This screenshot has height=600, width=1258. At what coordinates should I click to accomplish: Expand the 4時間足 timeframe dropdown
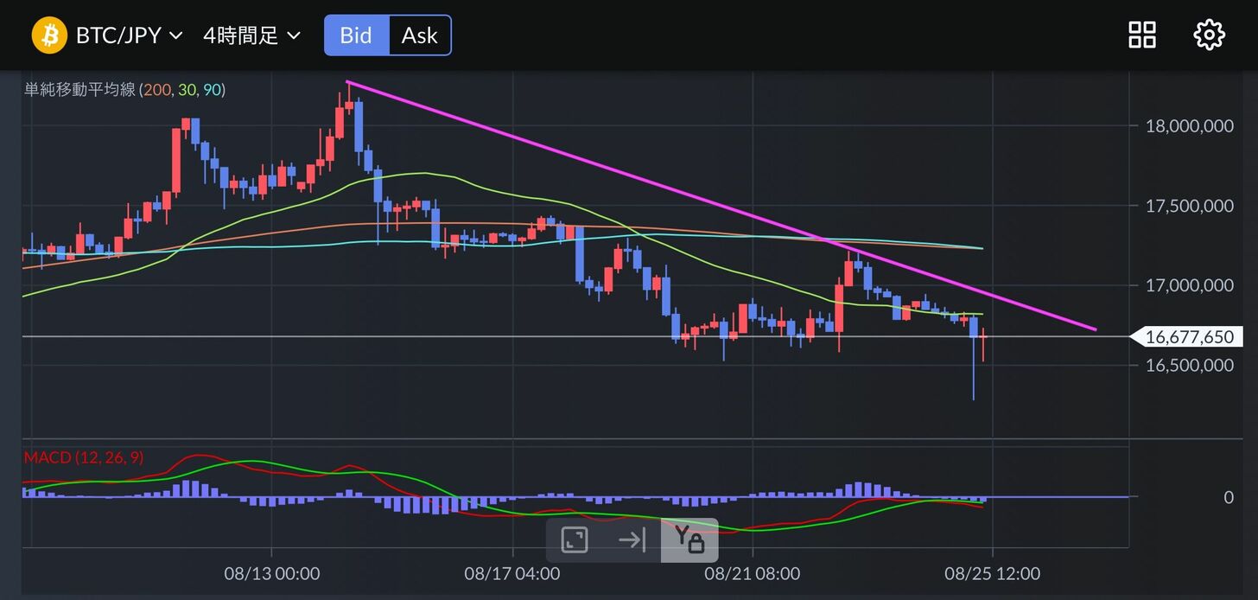(x=251, y=35)
